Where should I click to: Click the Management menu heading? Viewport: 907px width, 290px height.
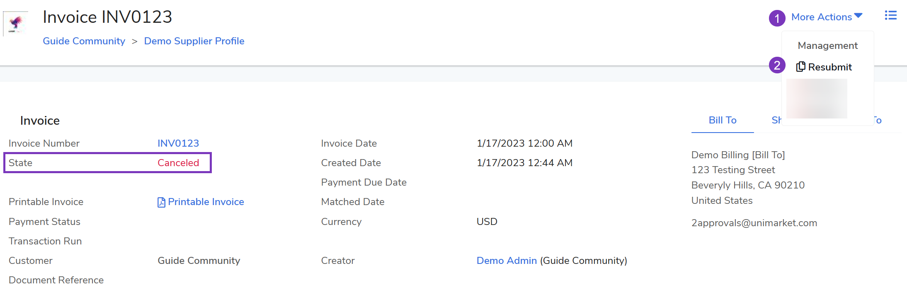827,46
